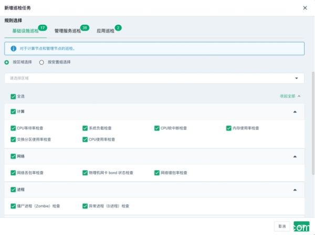
Task: Click the info icon in the notice banner
Action: pos(13,48)
